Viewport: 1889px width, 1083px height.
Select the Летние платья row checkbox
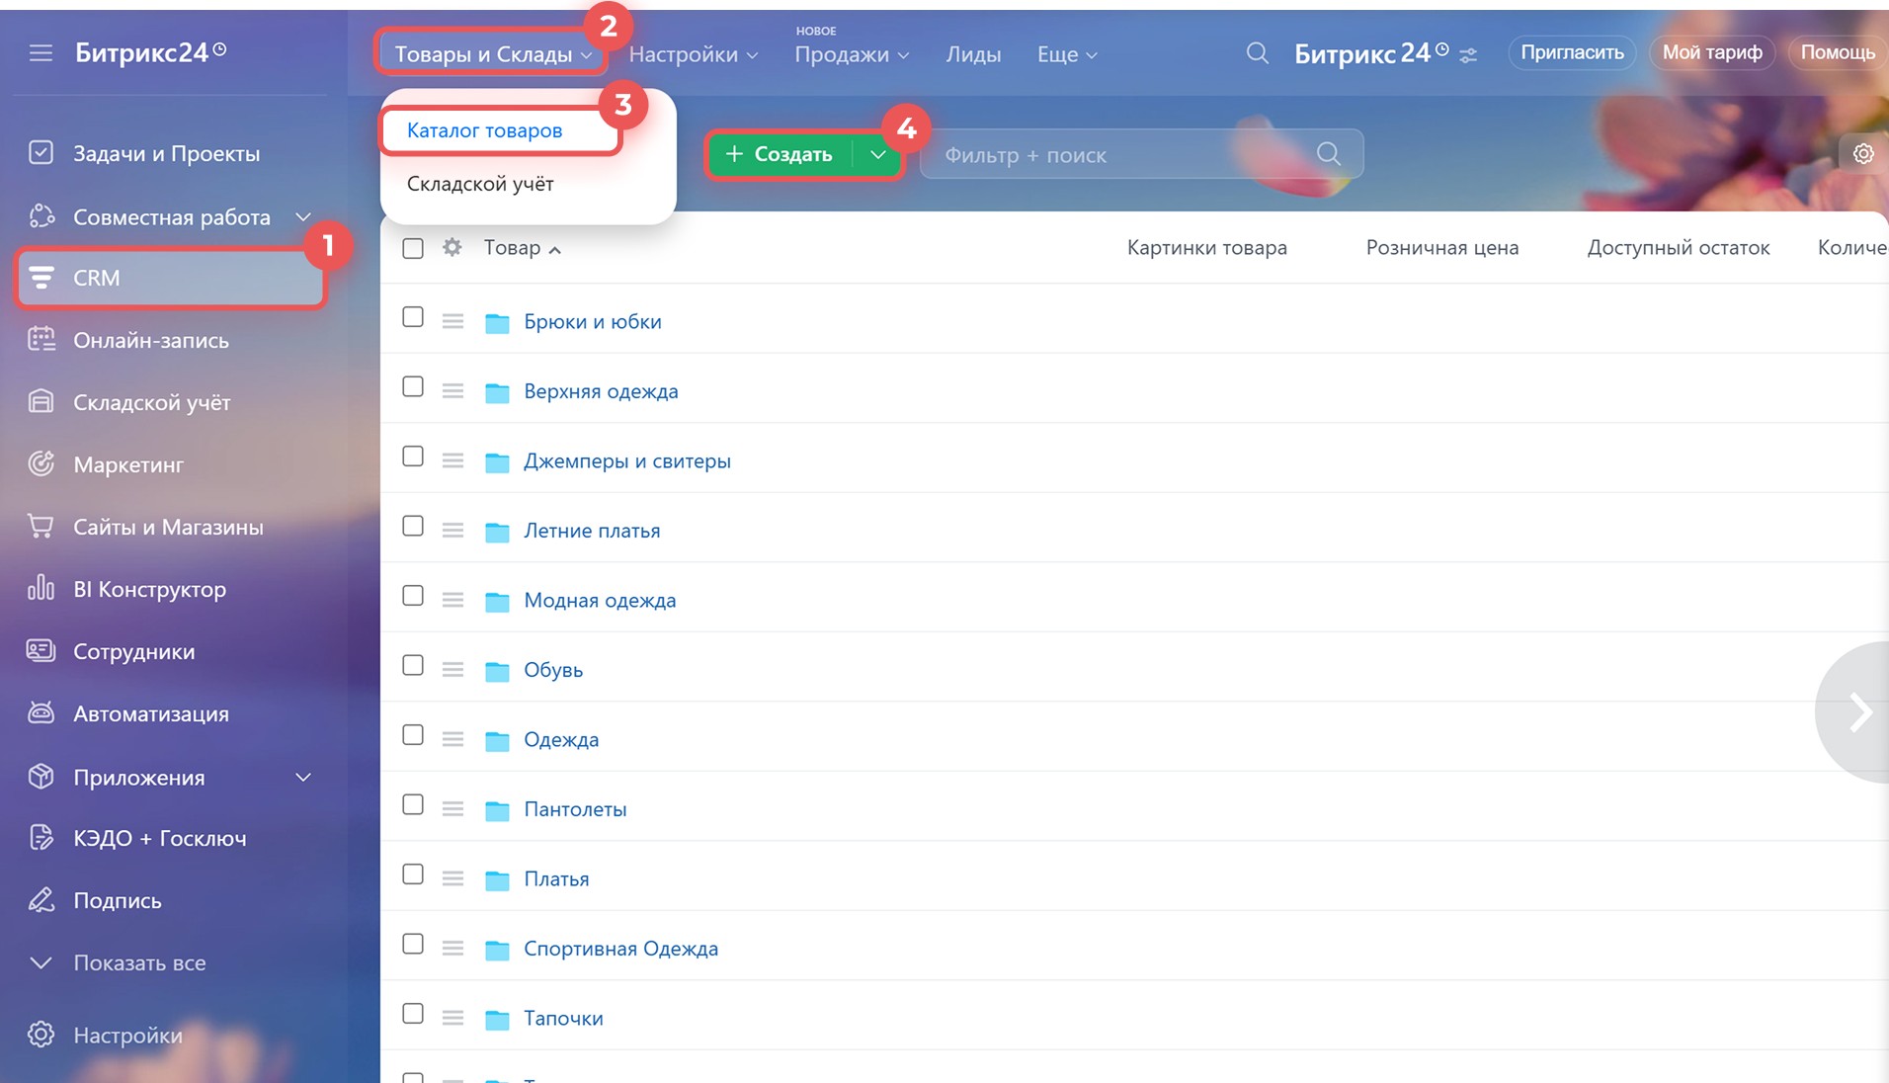click(x=413, y=527)
